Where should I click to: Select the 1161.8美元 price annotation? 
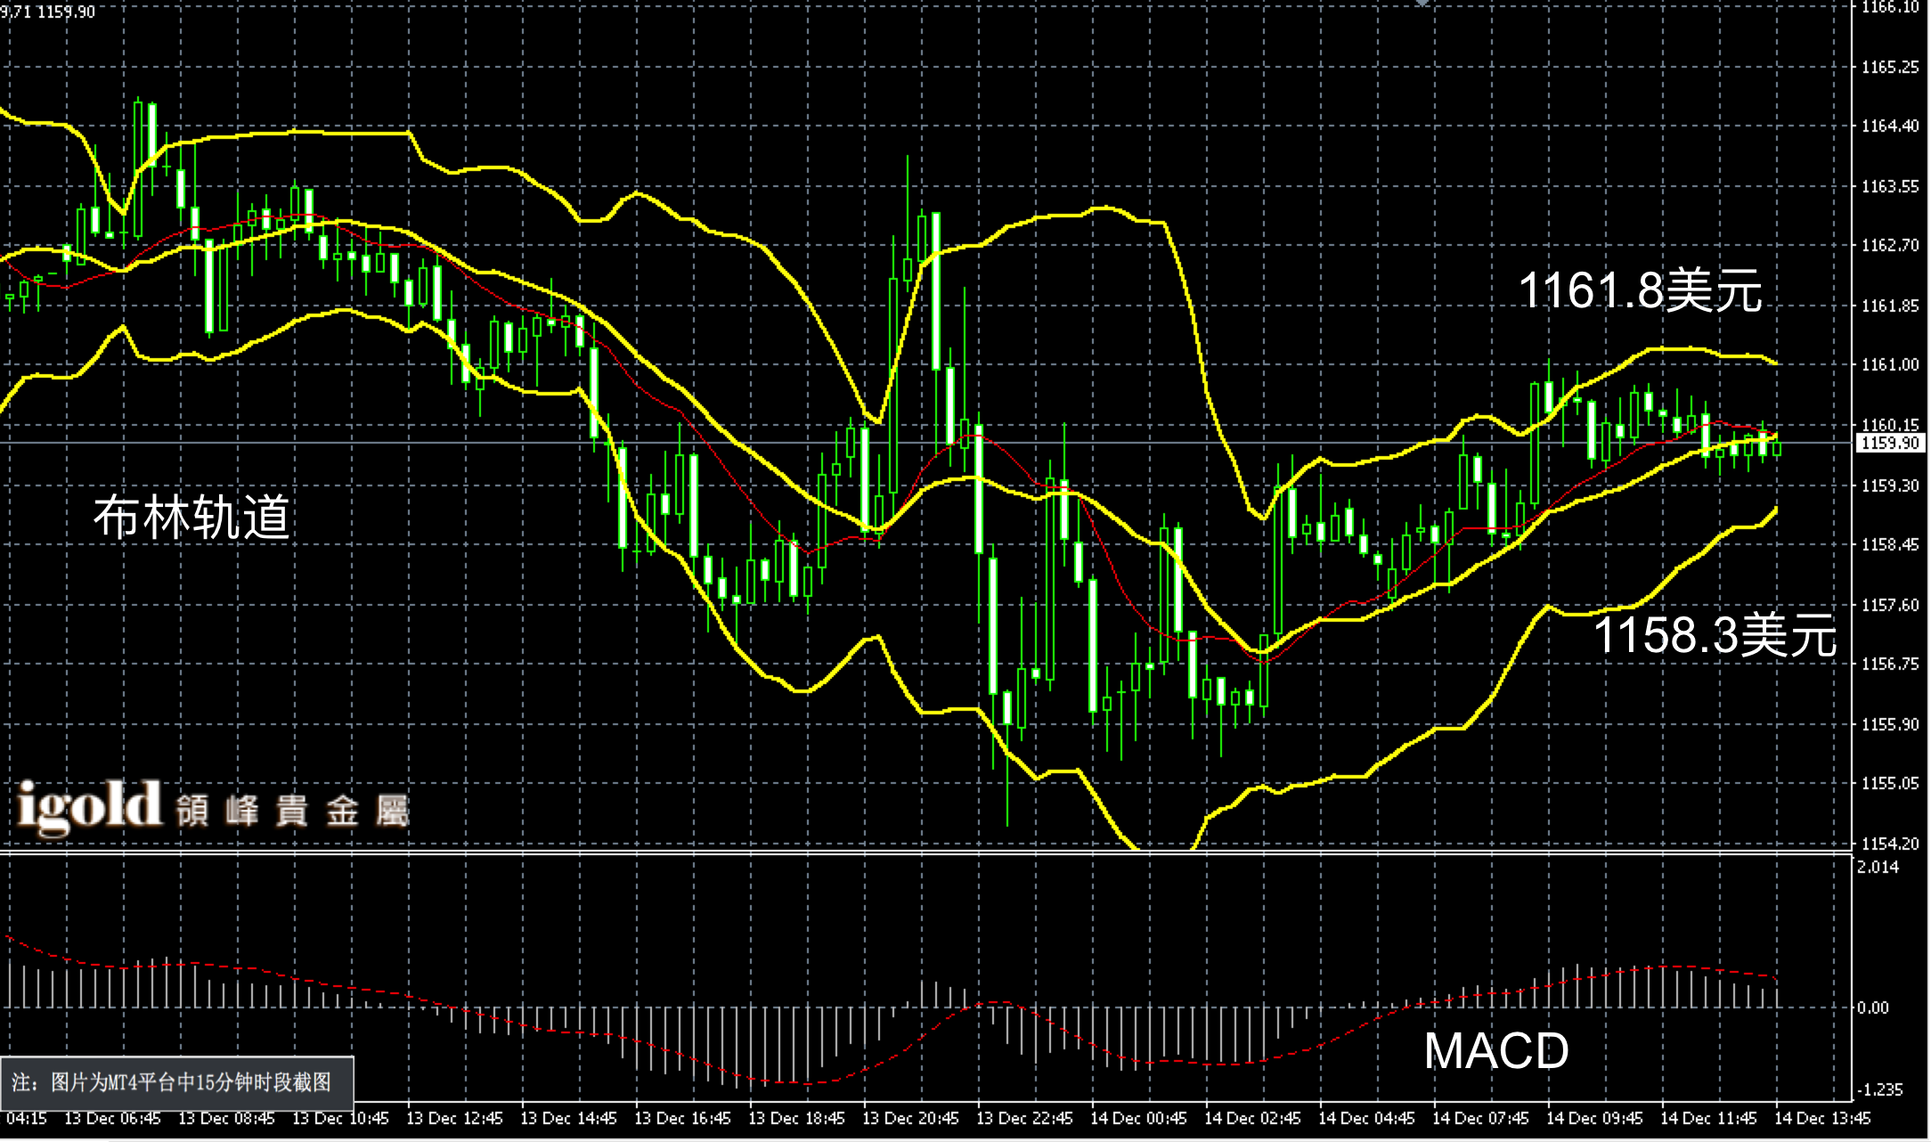point(1639,291)
